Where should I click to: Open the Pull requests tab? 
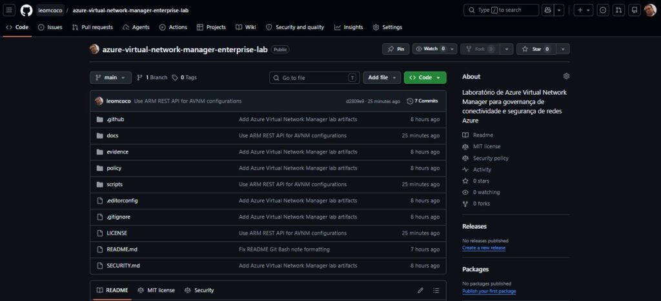92,27
